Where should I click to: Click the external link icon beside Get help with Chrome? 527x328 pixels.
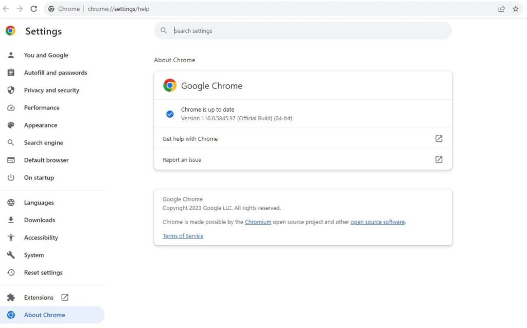pos(438,138)
